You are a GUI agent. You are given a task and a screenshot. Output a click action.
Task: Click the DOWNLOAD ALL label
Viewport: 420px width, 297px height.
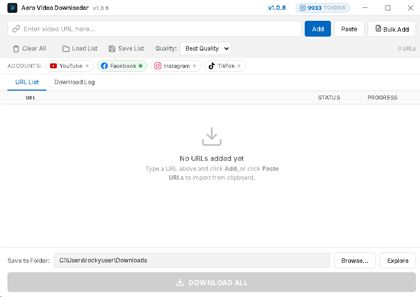[218, 283]
